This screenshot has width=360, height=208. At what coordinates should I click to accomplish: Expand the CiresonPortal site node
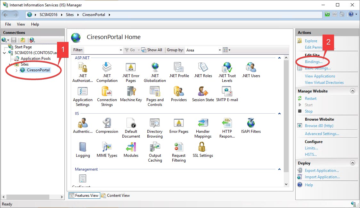17,70
